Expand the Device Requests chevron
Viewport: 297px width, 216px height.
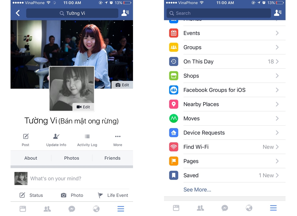pos(277,132)
